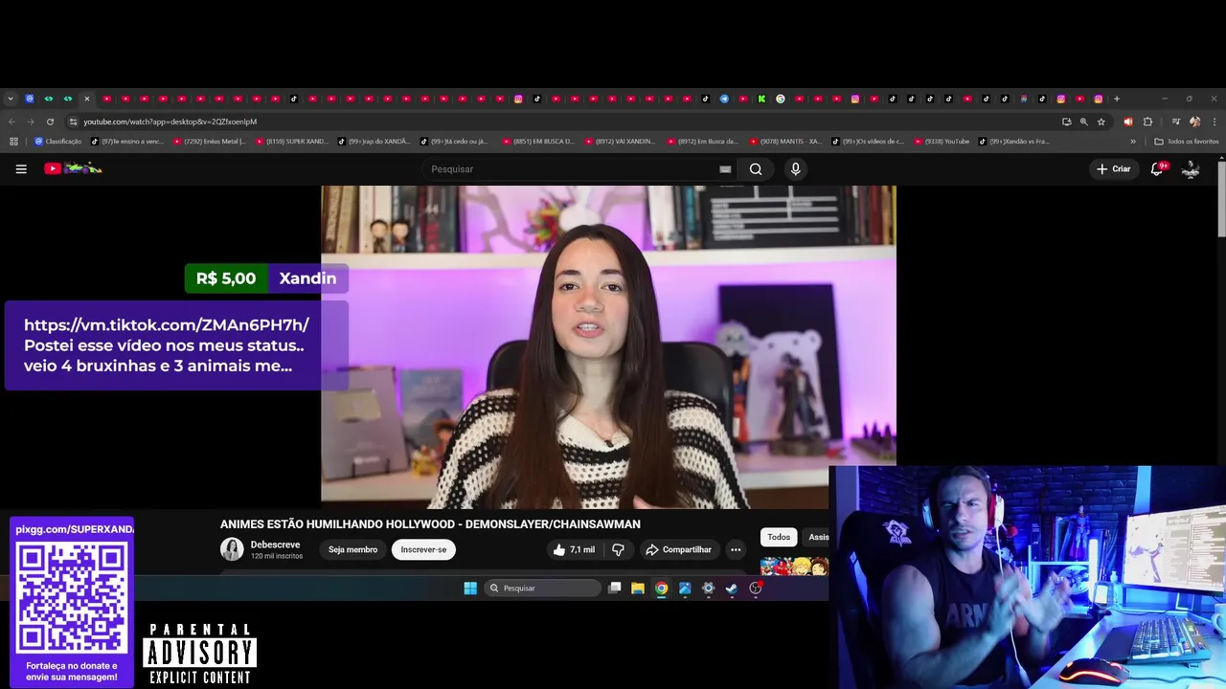1226x689 pixels.
Task: Click the YouTube search magnifier button
Action: coord(756,168)
